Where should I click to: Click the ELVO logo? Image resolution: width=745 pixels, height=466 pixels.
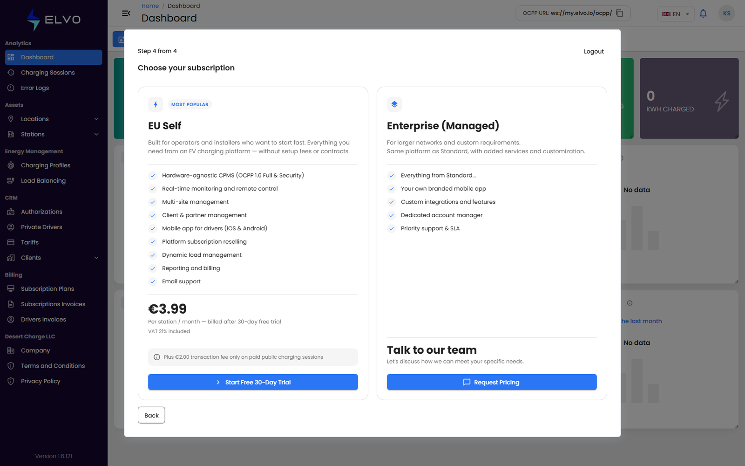(54, 20)
